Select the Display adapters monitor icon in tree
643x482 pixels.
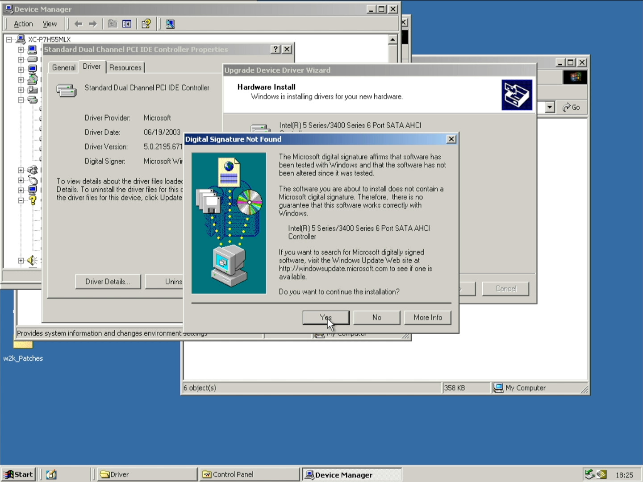coord(32,70)
